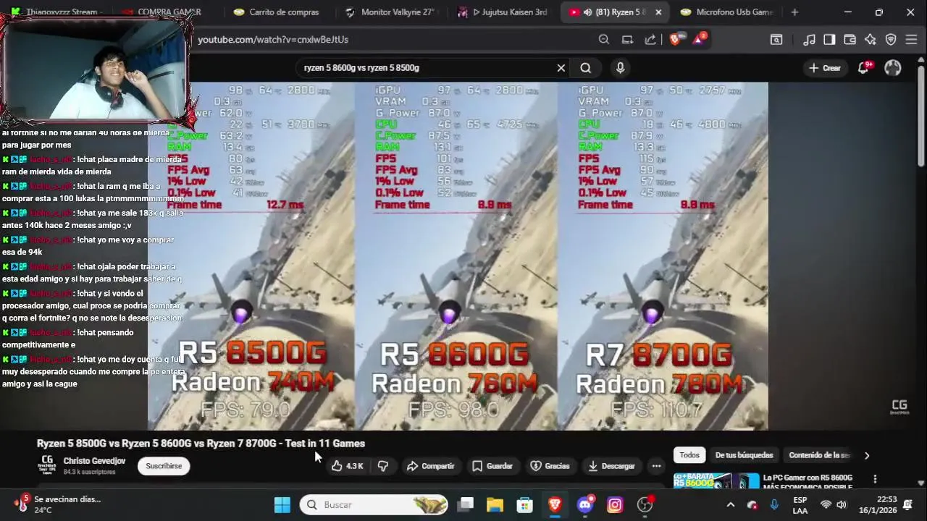Click the Compartir button
927x521 pixels.
pos(430,466)
